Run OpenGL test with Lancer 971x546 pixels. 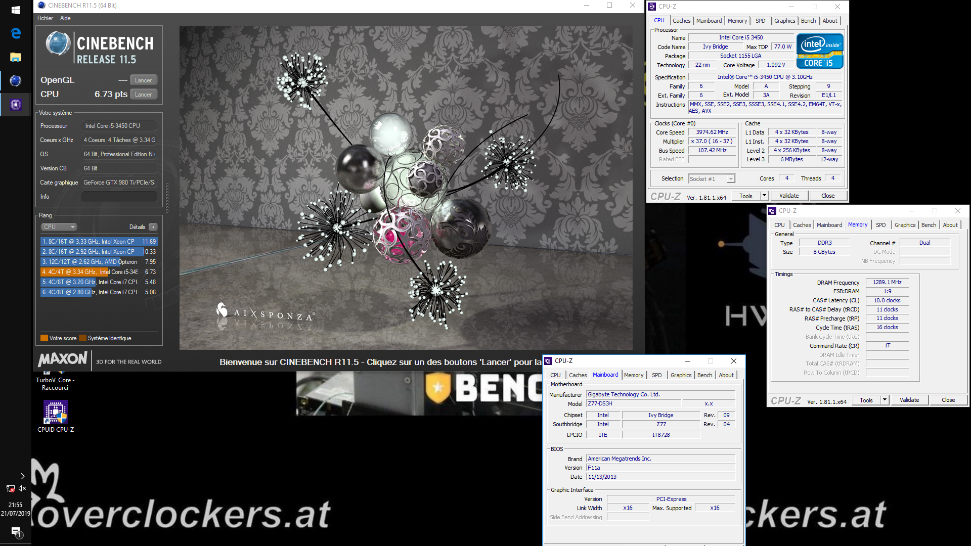(x=144, y=80)
